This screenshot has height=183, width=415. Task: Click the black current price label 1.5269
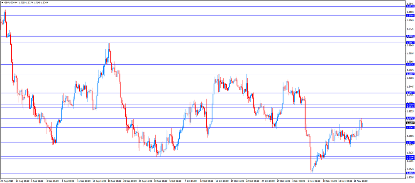(x=410, y=123)
